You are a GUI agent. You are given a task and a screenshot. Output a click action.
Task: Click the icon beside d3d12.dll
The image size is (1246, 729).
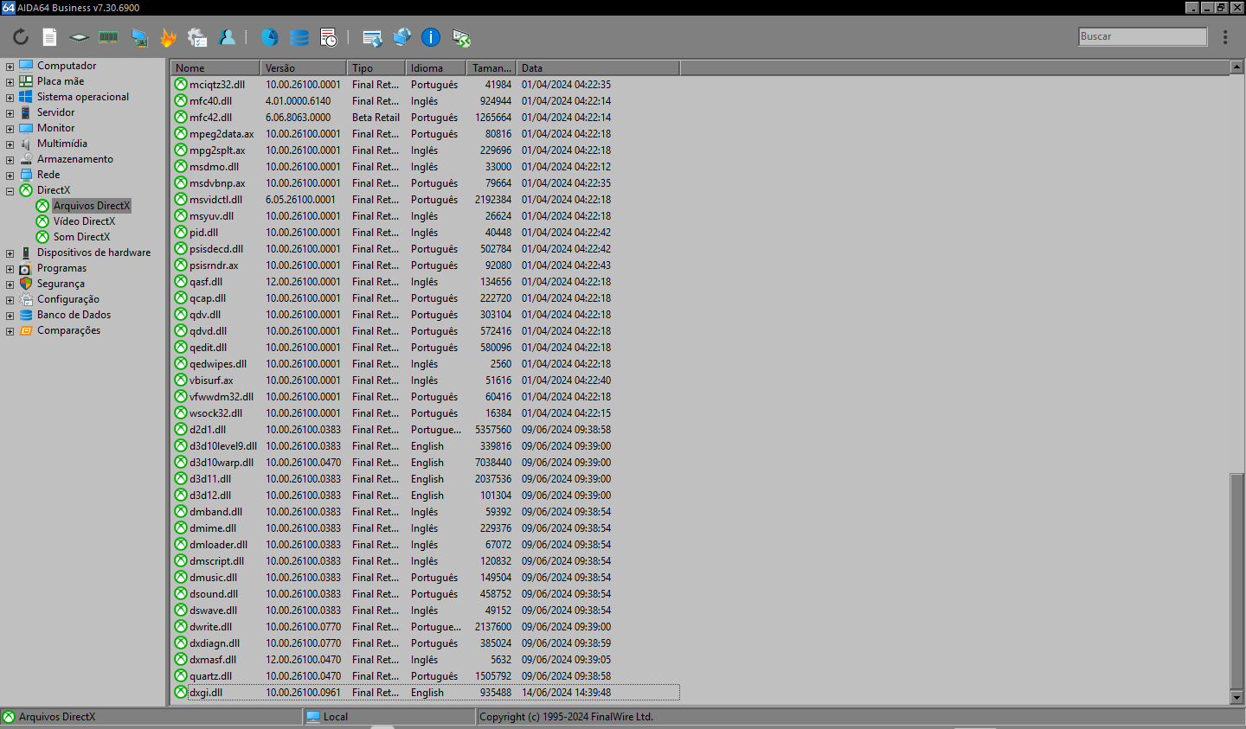[x=181, y=496]
